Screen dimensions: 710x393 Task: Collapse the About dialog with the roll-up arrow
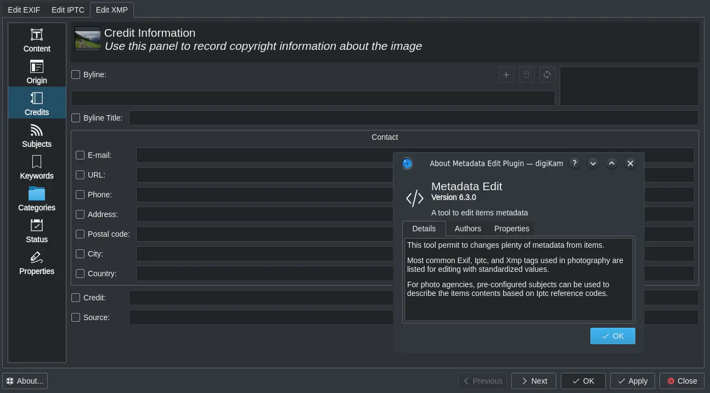coord(611,163)
